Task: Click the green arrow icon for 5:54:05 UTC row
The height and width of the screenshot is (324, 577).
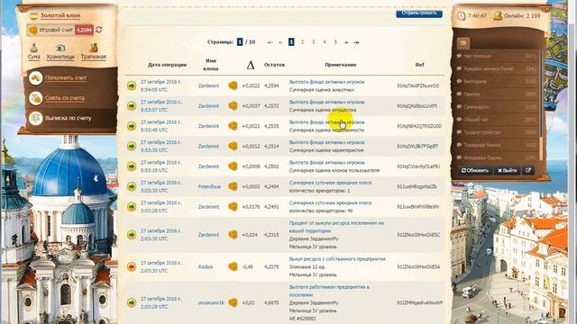Action: (132, 85)
